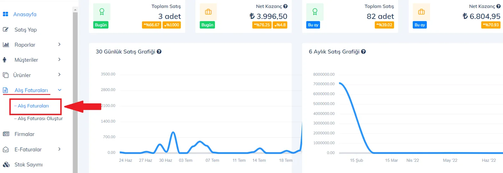Open Müşteriler menu item
Screen dimensions: 503x173
pos(26,60)
